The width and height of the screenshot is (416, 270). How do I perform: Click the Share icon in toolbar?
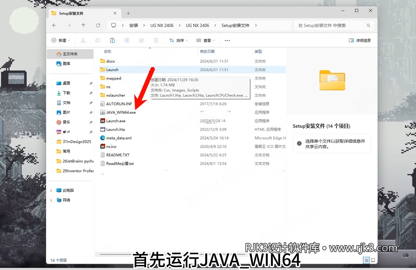[141, 40]
